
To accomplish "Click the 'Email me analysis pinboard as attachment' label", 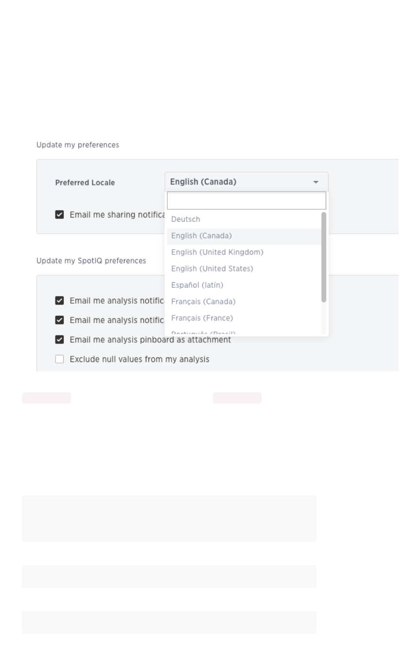I will tap(150, 340).
